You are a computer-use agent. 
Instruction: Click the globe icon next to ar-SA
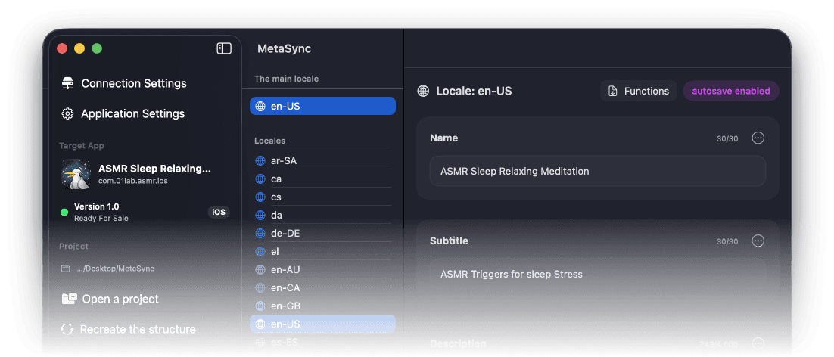coord(260,160)
